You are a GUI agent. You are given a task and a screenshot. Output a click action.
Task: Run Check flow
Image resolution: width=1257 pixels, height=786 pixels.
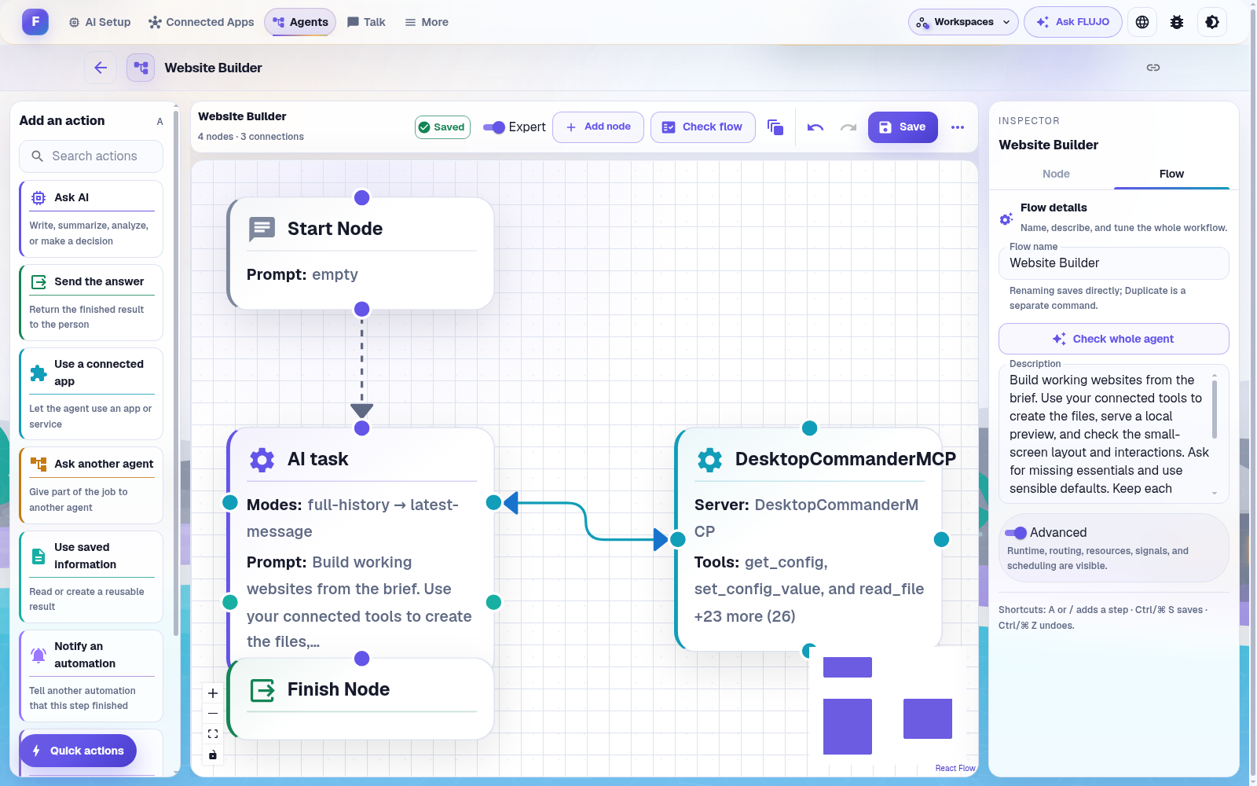[703, 127]
